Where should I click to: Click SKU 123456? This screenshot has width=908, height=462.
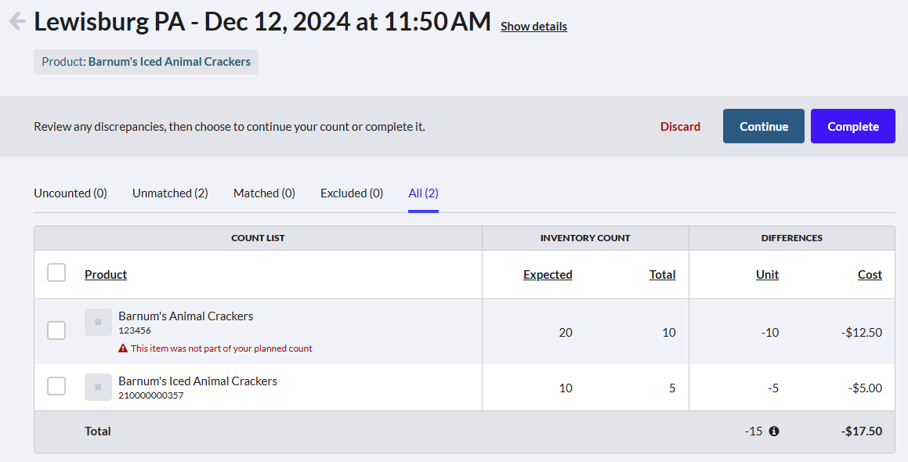pyautogui.click(x=135, y=330)
